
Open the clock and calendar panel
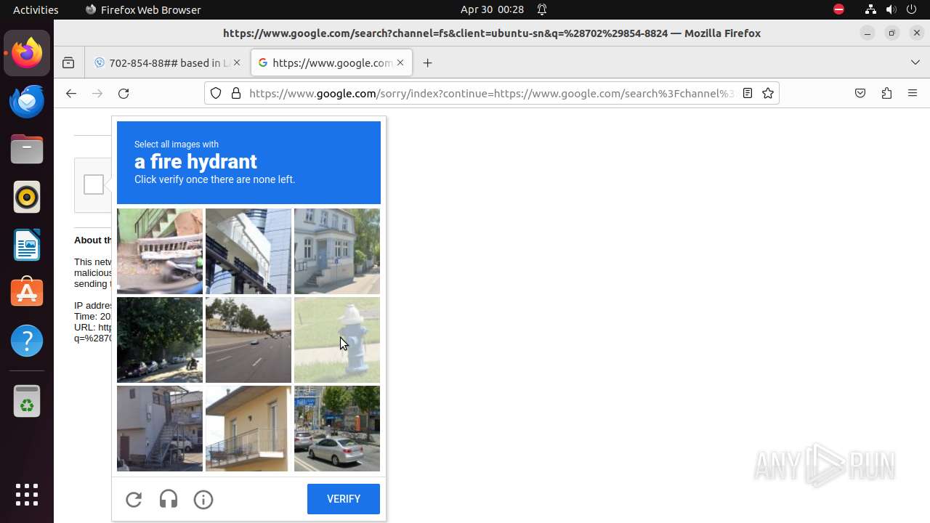point(492,9)
